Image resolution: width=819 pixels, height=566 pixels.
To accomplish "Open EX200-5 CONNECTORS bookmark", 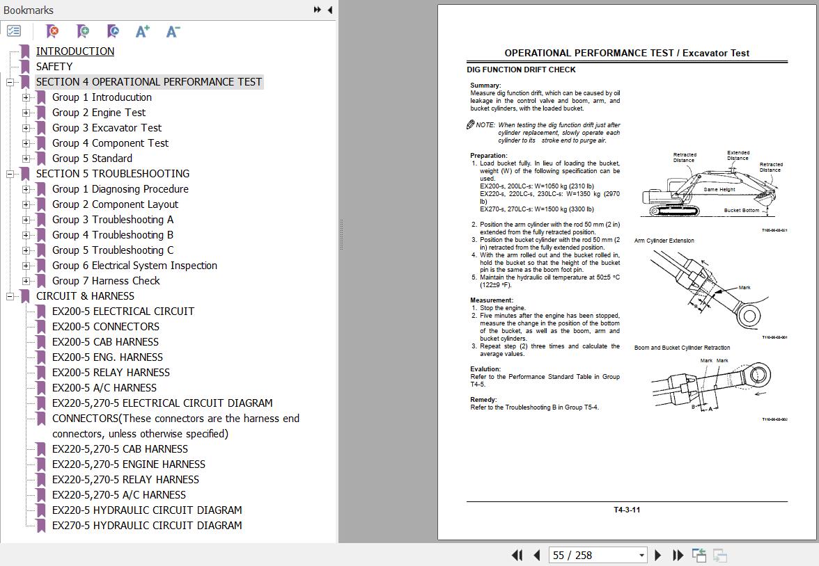I will (x=106, y=327).
